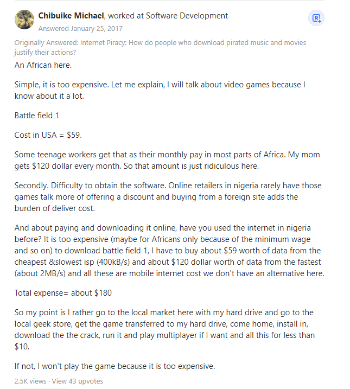Click the paragraph starting 'Secondly. Difficulty to obtain'
This screenshot has width=350, height=389.
(168, 197)
